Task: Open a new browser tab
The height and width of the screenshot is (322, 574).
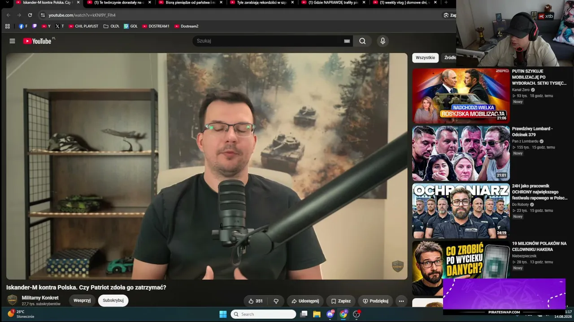Action: [x=446, y=2]
